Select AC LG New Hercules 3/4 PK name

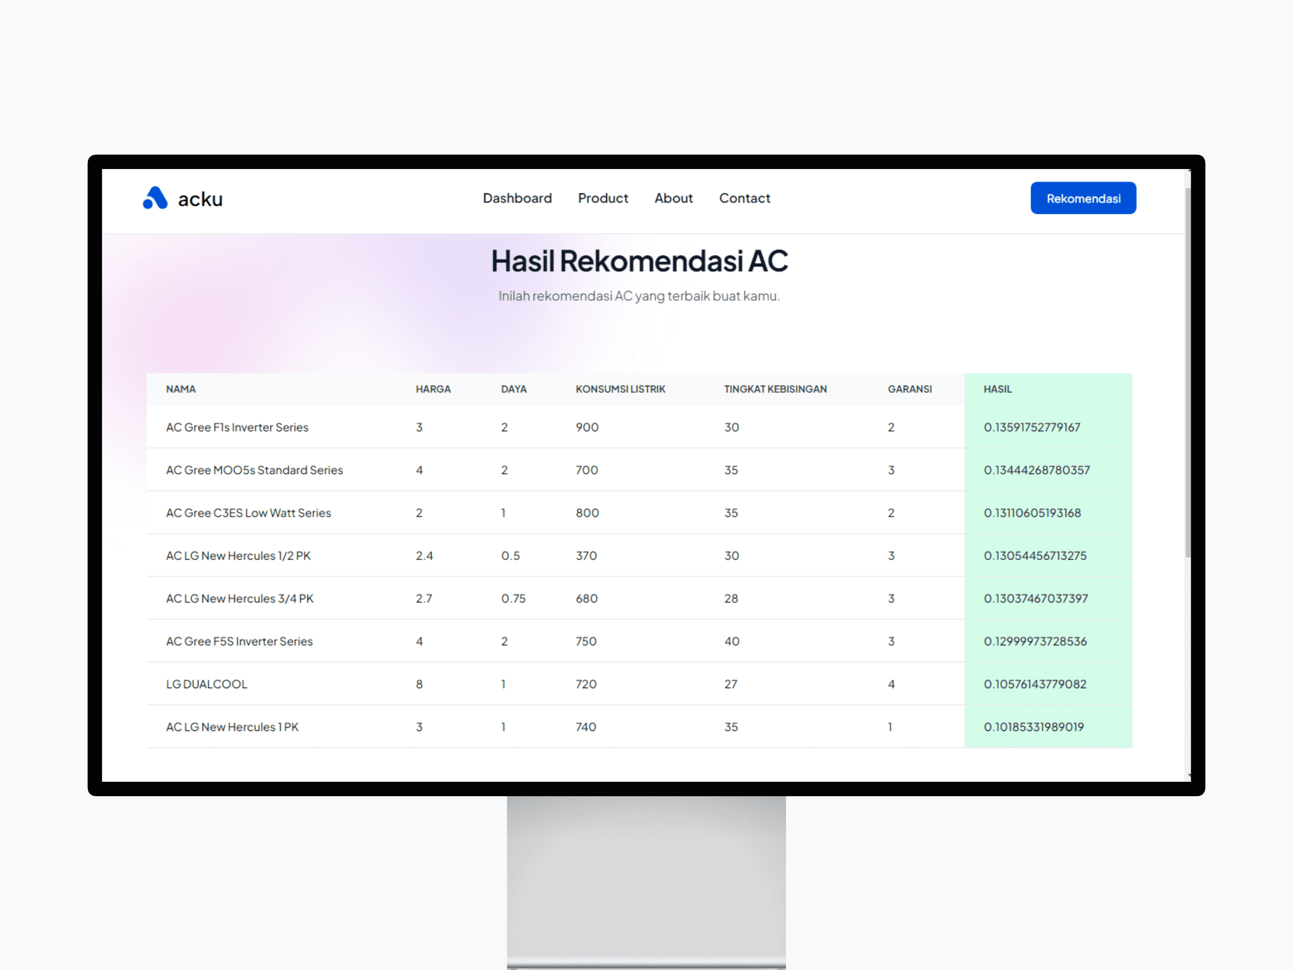240,599
